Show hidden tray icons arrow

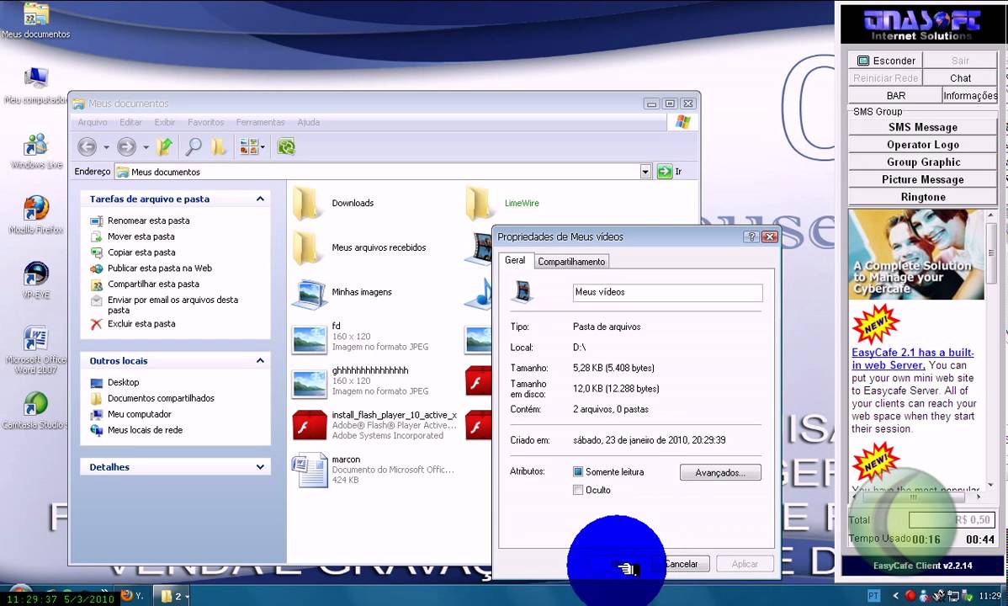pos(895,596)
